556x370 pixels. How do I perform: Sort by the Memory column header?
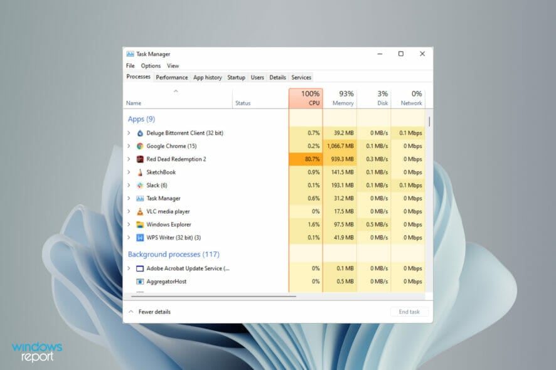tap(339, 98)
